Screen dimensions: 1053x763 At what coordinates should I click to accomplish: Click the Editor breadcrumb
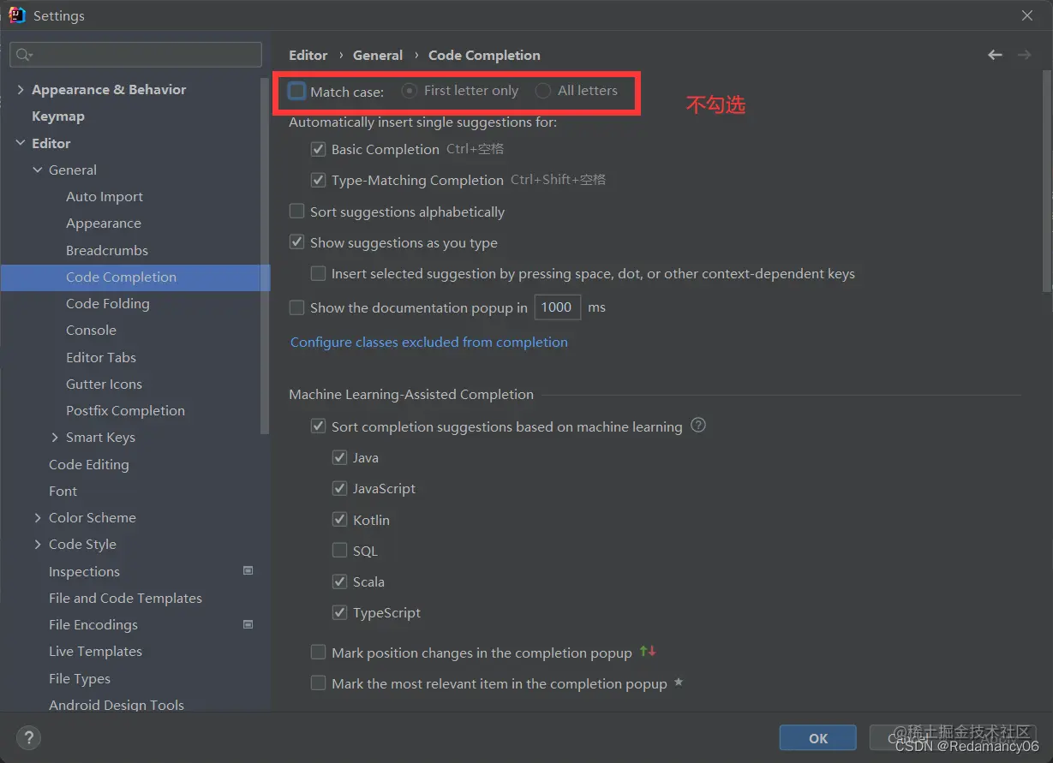308,55
